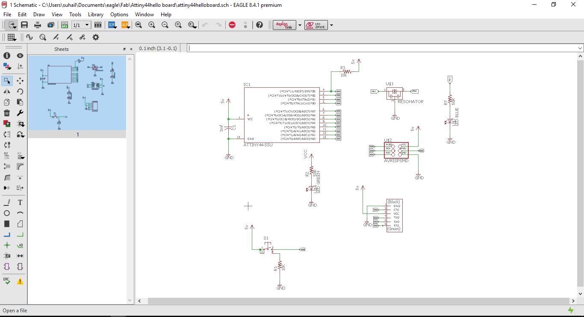Image resolution: width=584 pixels, height=317 pixels.
Task: Select the blue Bus tool
Action: coord(7,234)
